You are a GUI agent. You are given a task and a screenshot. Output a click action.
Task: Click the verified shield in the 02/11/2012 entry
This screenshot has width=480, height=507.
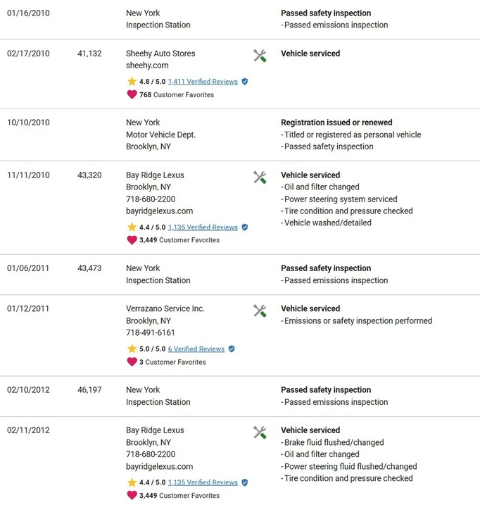click(245, 482)
